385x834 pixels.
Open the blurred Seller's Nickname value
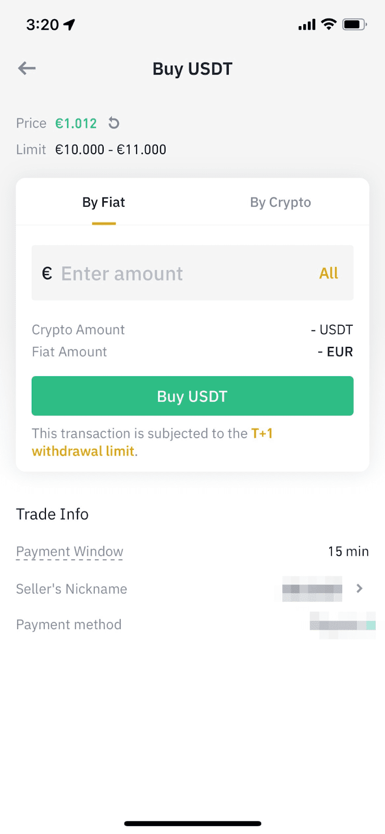(x=312, y=589)
